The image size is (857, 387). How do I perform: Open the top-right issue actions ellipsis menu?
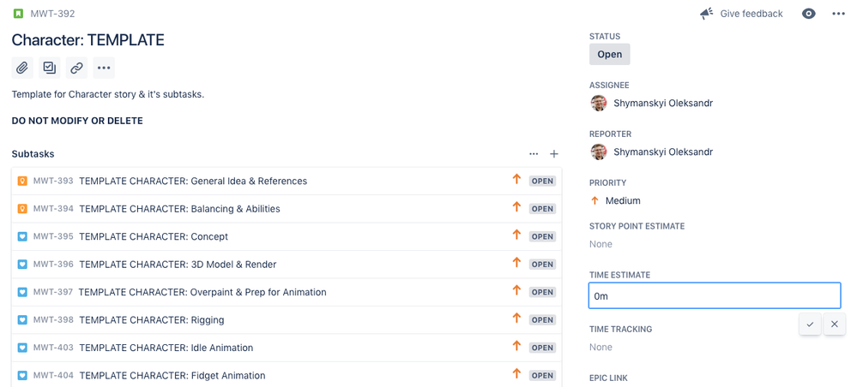[x=838, y=14]
